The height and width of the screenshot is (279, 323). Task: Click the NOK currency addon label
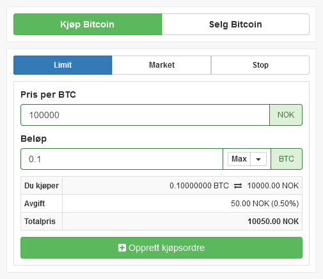click(x=286, y=115)
